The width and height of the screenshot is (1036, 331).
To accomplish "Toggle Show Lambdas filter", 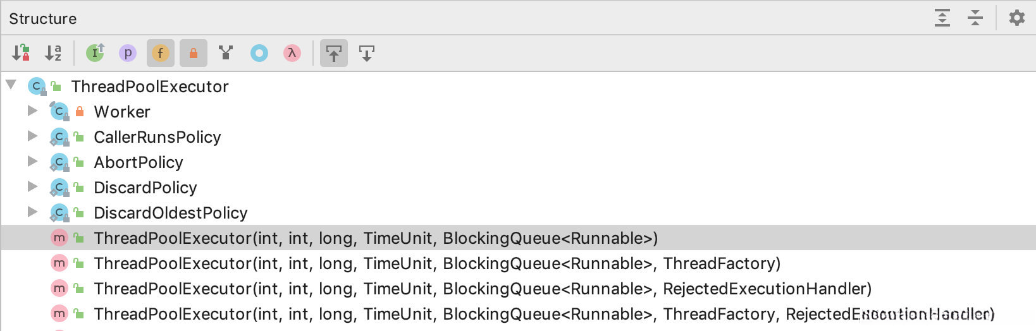I will (x=292, y=53).
